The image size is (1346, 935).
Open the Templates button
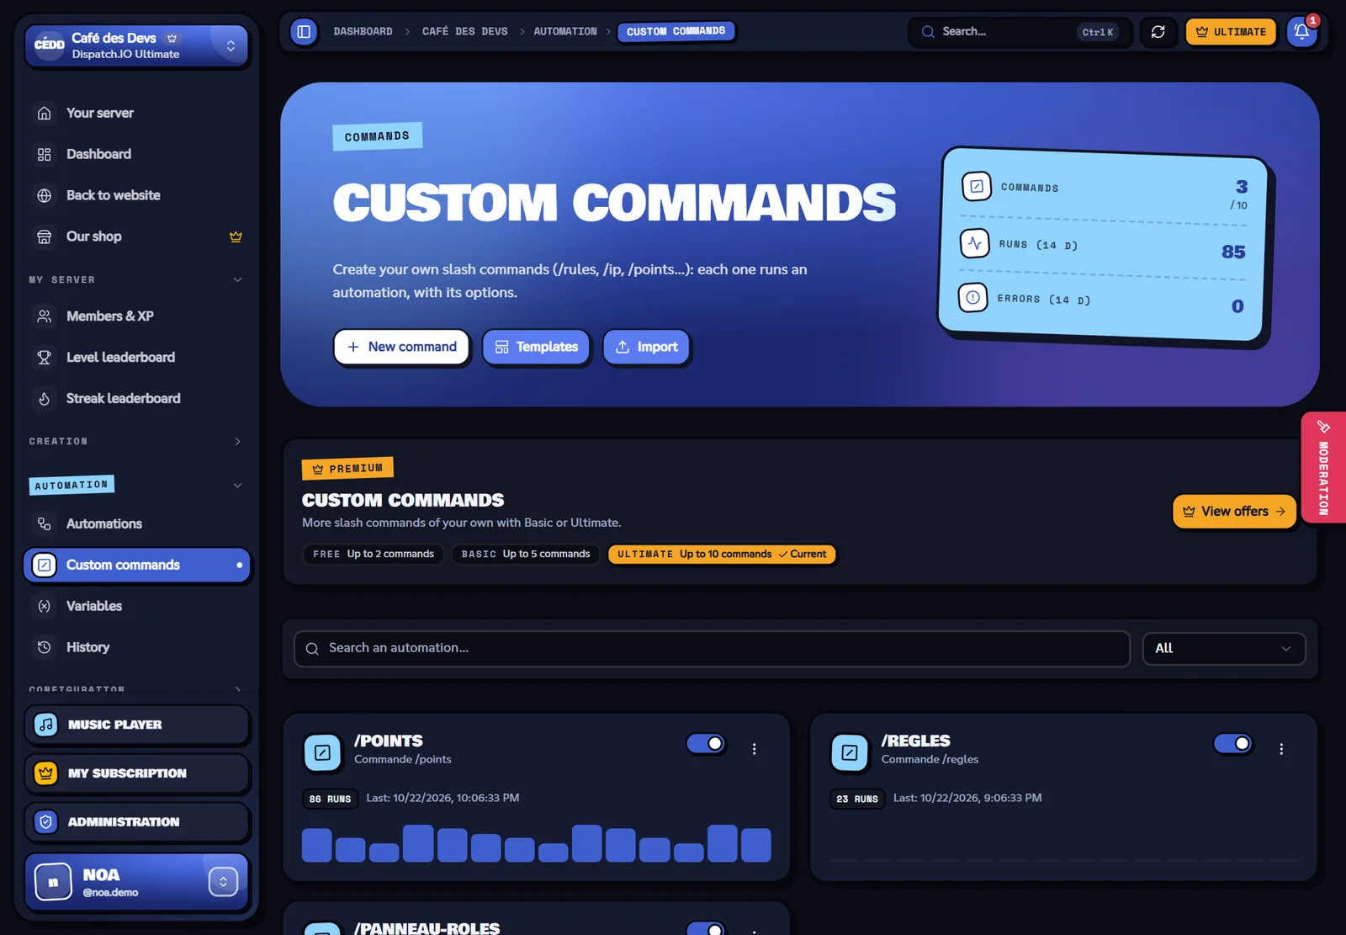[x=536, y=347]
